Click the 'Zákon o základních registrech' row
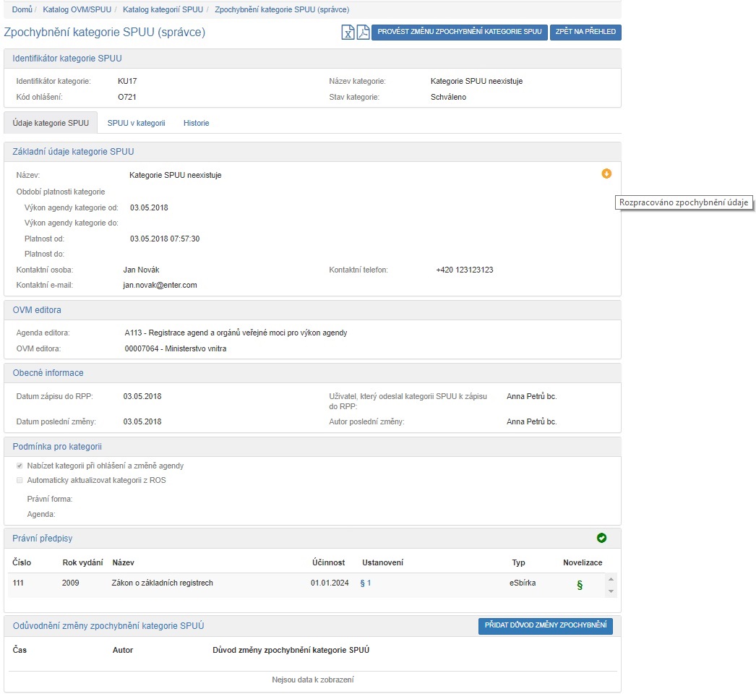The width and height of the screenshot is (756, 694). 163,583
